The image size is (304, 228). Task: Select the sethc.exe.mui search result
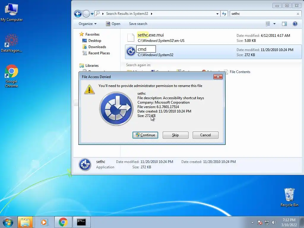[213, 38]
